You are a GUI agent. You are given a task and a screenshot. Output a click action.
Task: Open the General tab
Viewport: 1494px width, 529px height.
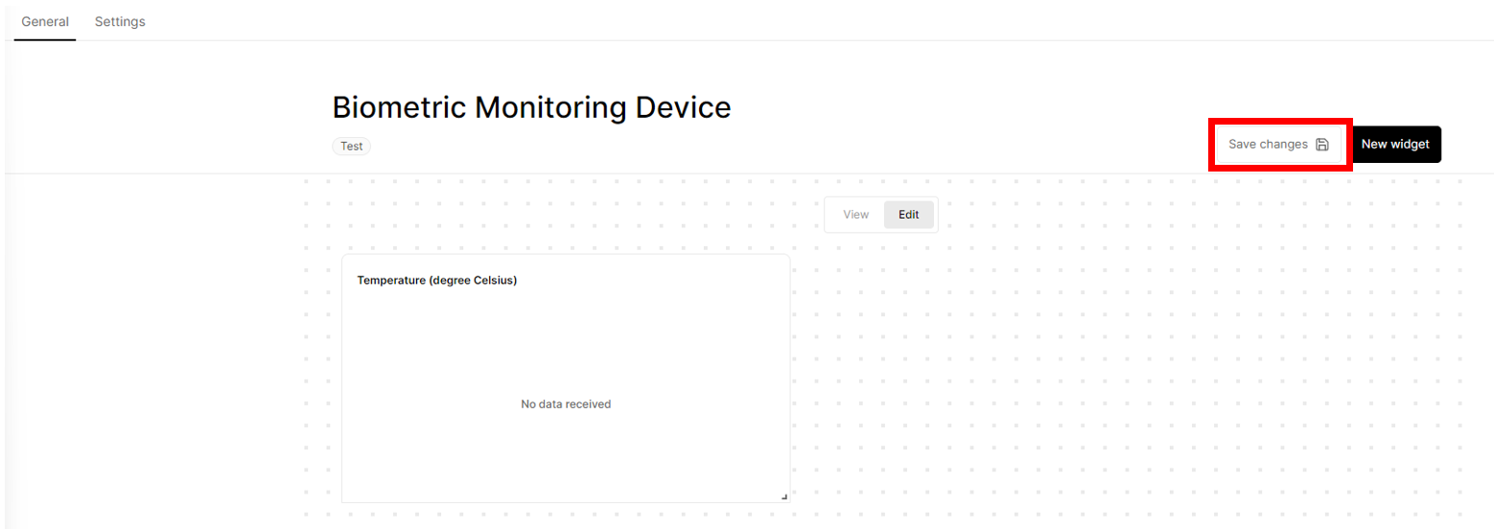coord(45,21)
